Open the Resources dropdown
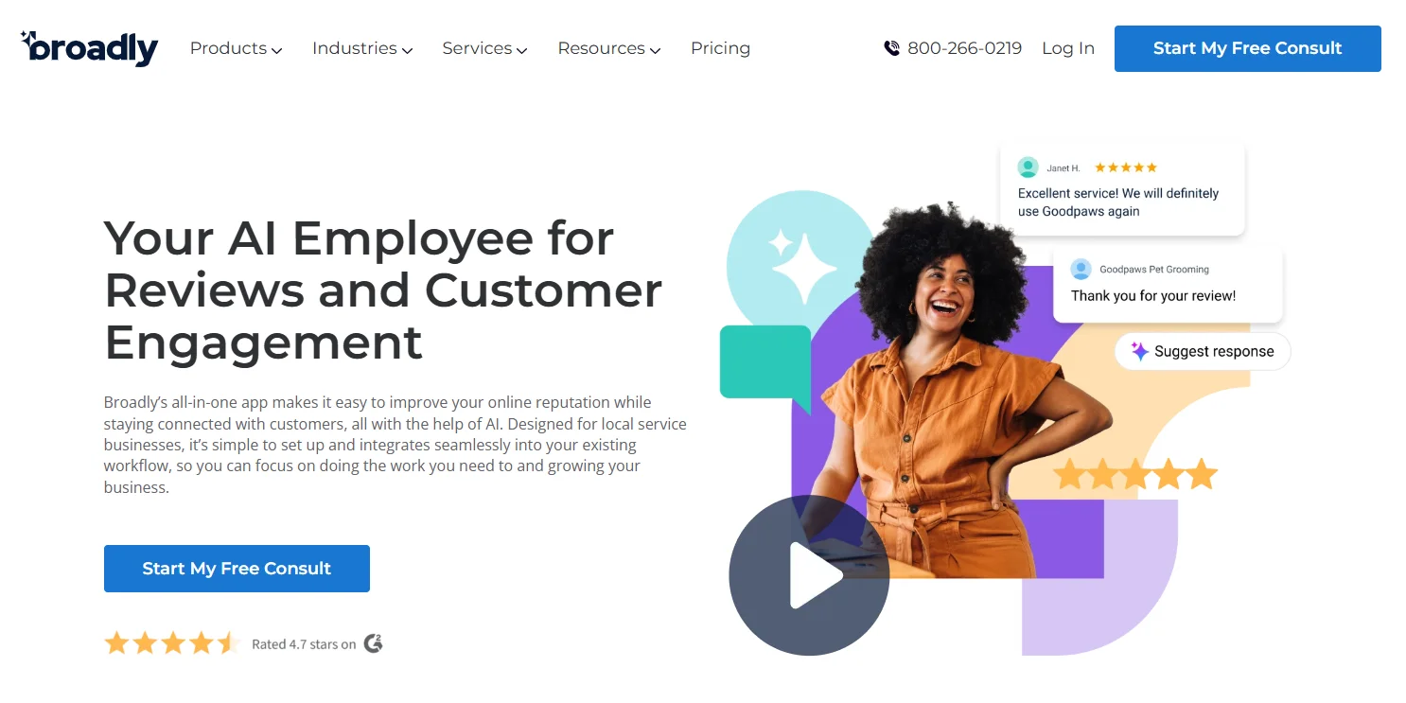This screenshot has width=1406, height=703. (609, 48)
